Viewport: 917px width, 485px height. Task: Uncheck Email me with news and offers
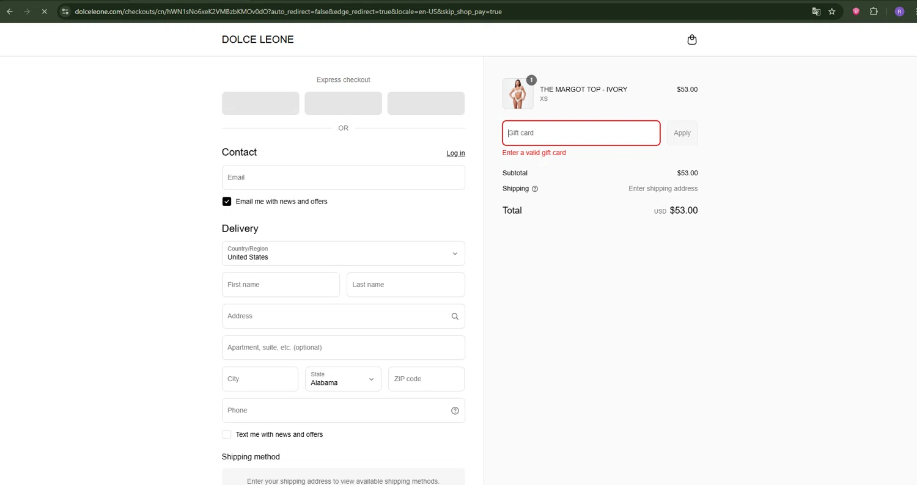(227, 202)
